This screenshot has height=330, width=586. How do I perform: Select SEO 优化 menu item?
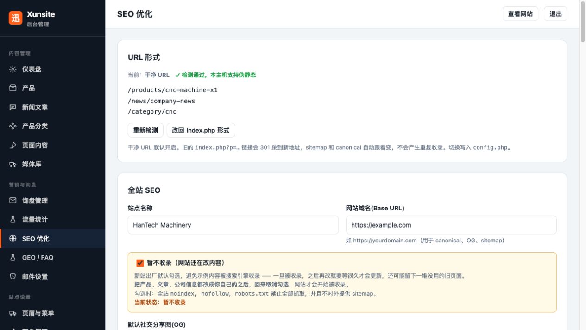coord(52,239)
